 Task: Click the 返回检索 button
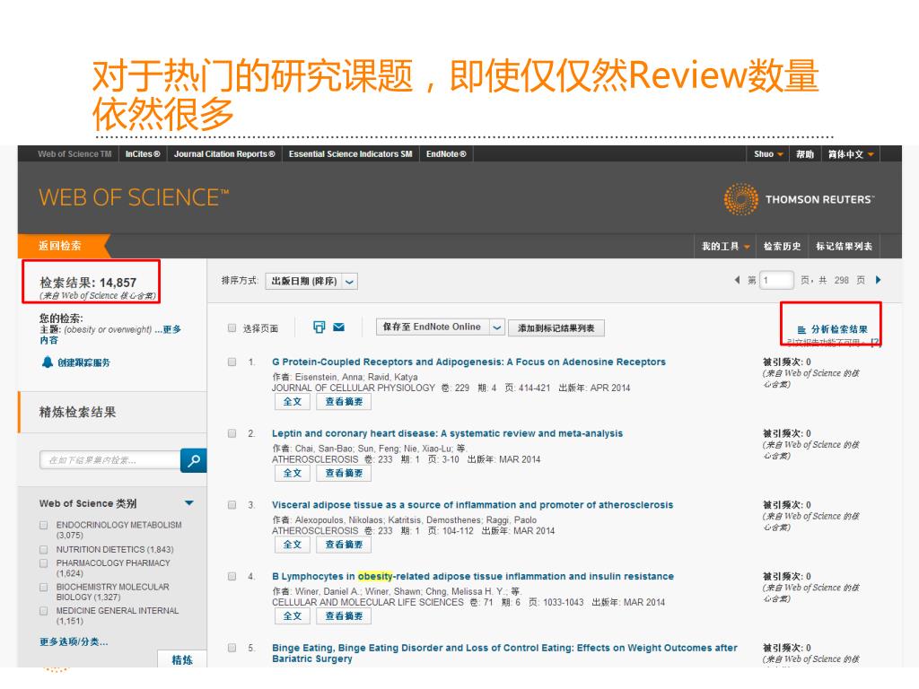64,246
